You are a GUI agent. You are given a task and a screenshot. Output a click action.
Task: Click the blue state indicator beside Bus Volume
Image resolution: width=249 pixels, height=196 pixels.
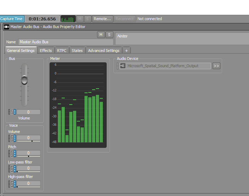15,112
